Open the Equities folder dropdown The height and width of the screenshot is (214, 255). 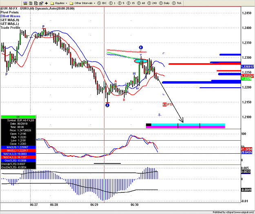(59, 3)
